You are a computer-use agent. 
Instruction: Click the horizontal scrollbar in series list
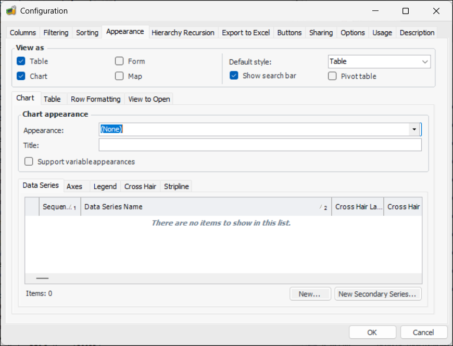tap(42, 279)
